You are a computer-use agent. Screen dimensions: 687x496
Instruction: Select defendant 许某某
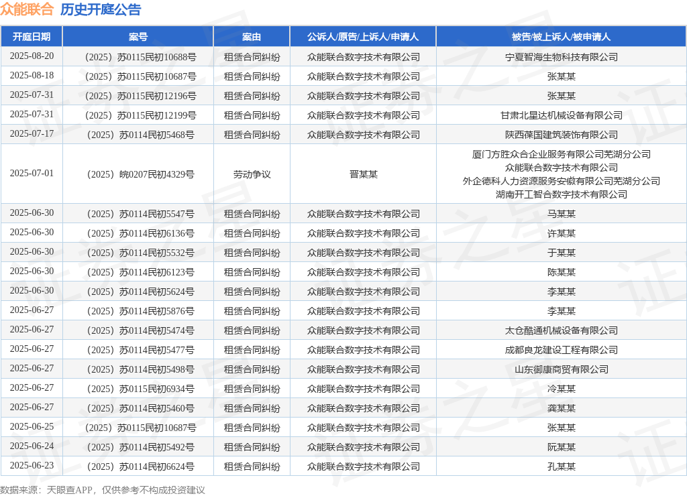[562, 233]
